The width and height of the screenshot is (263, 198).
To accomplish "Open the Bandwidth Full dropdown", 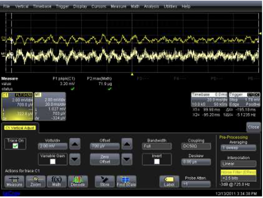I will [157, 146].
